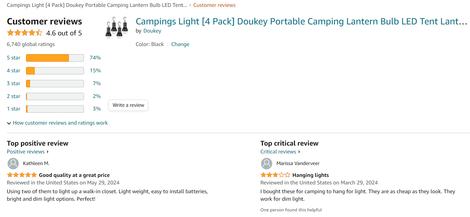Open Positive reviews chevron link
This screenshot has height=217, width=470.
[28, 152]
